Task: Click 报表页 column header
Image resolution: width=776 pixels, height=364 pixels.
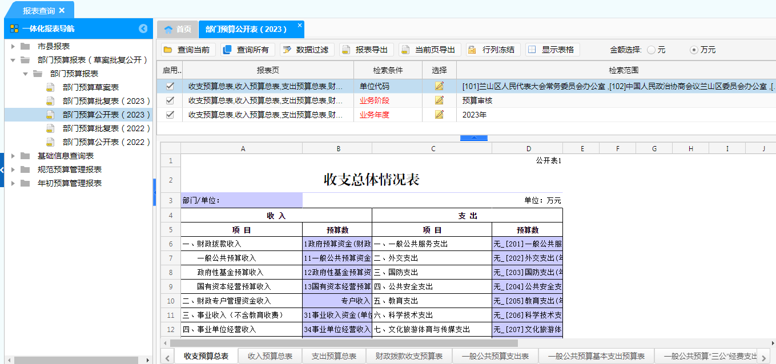Action: tap(268, 70)
